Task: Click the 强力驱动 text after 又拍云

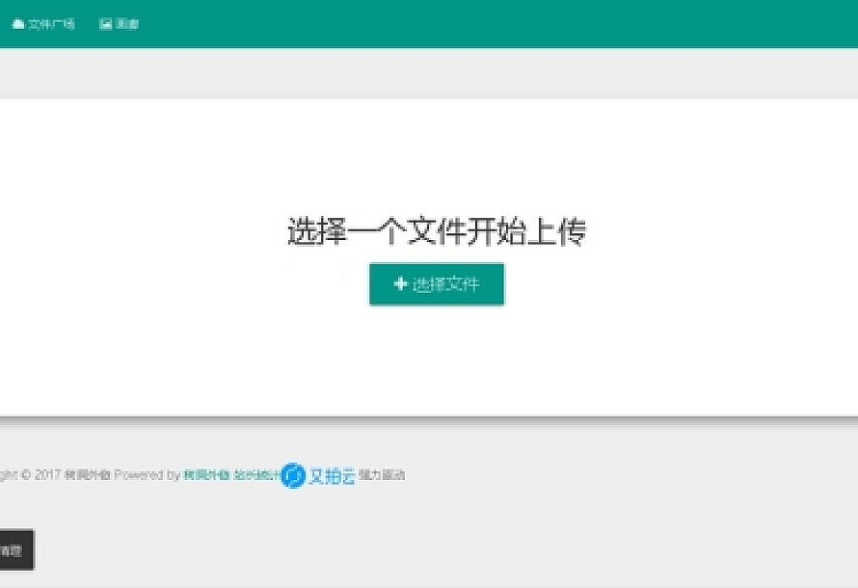Action: coord(382,475)
